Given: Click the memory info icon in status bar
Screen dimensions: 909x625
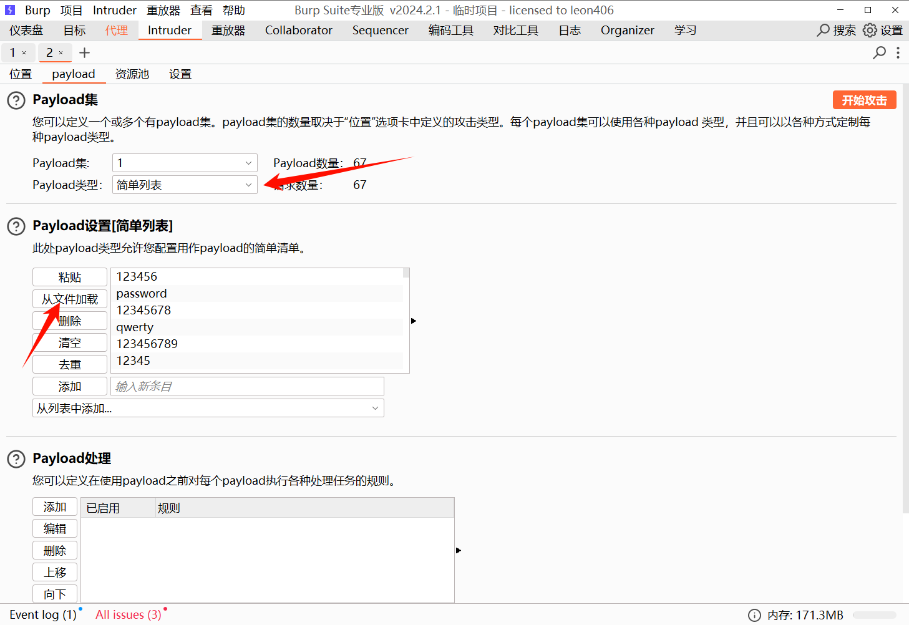Looking at the screenshot, I should (754, 615).
